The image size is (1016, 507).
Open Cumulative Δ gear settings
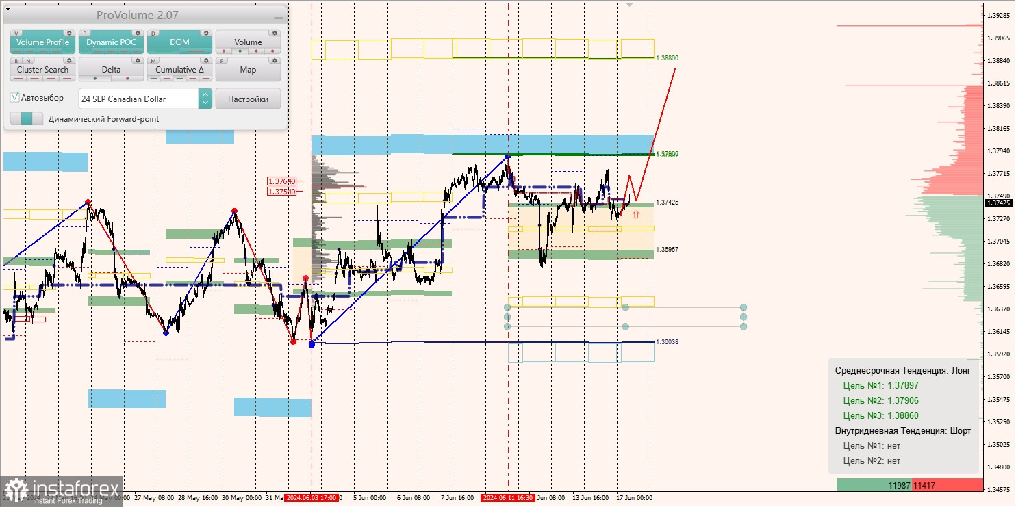206,60
